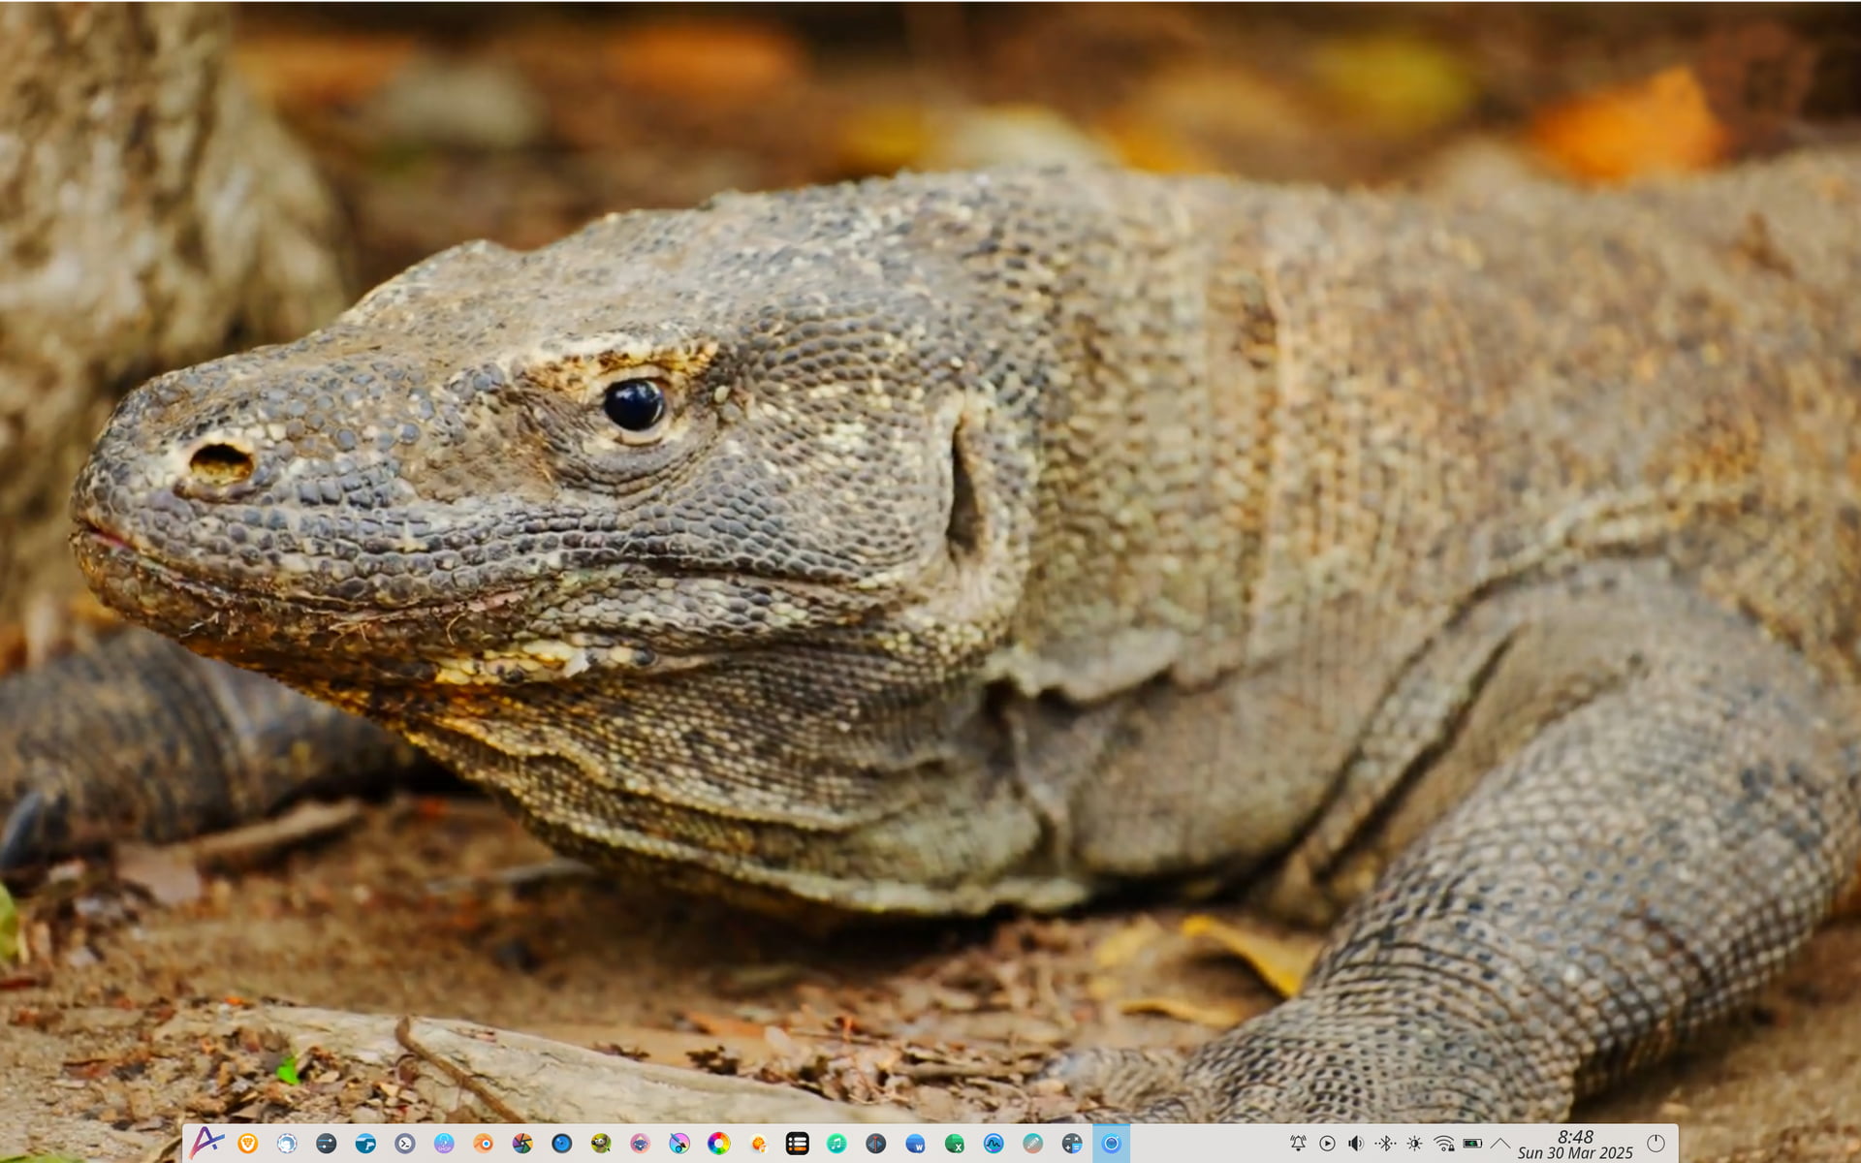Launch the color wheel app
This screenshot has height=1163, width=1861.
coord(718,1144)
